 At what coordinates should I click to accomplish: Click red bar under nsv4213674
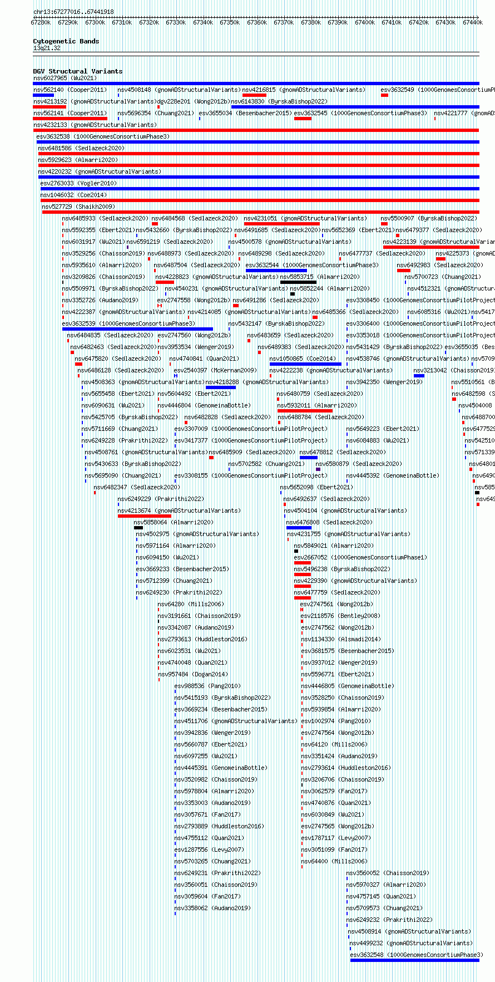145,516
